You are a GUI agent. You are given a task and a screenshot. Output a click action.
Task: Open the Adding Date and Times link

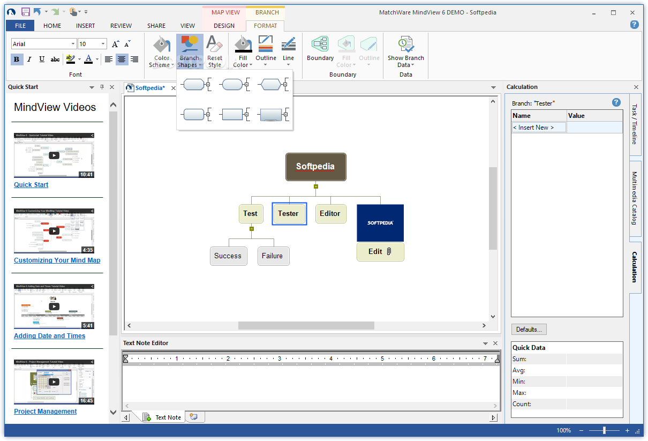50,336
